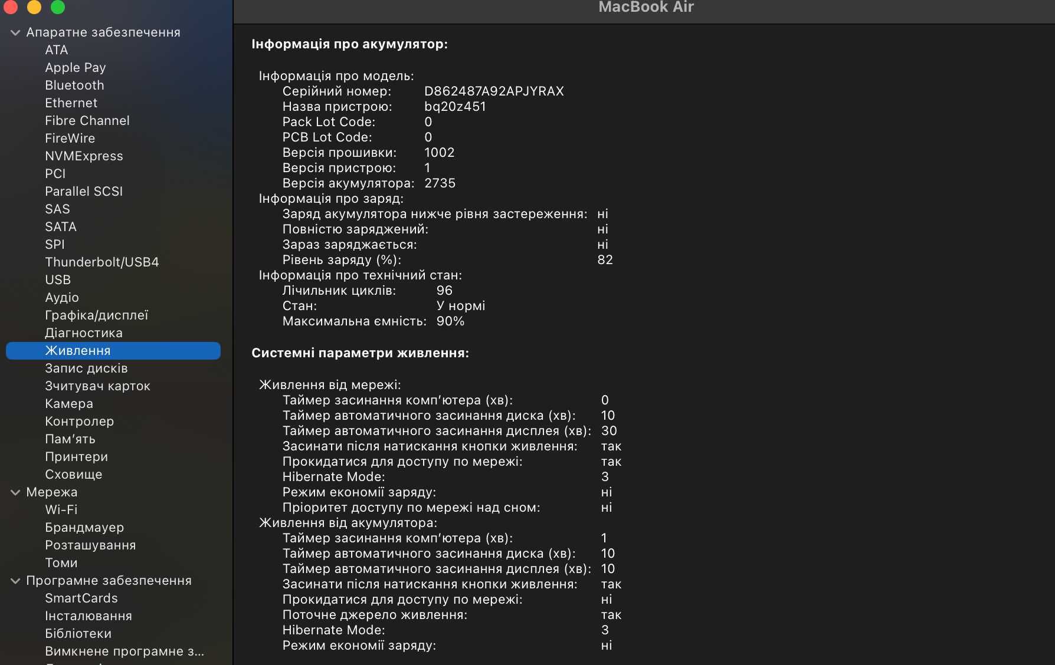Collapse the Апаратне забезпечення section
This screenshot has height=665, width=1055.
[15, 32]
